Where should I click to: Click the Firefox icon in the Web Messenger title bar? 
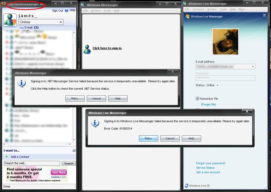coord(3,4)
